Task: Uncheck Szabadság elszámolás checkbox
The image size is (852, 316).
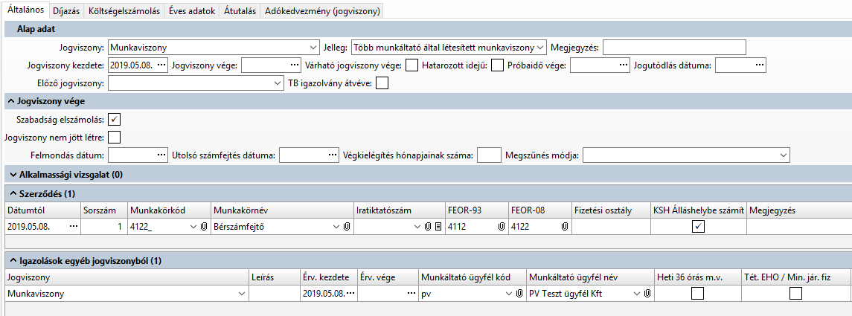Action: tap(114, 119)
